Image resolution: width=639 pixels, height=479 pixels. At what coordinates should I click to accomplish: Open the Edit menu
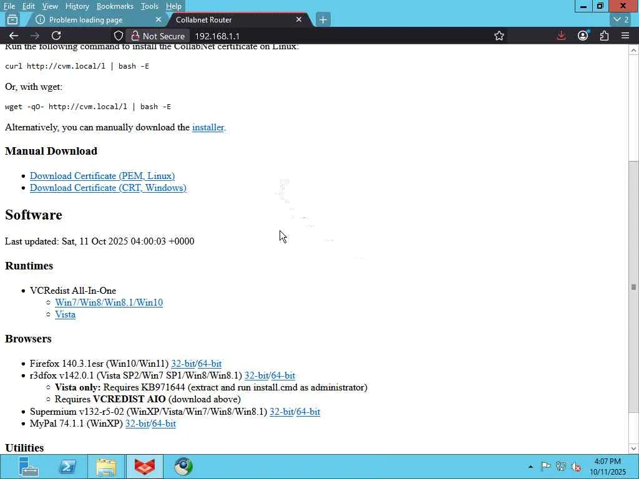[x=28, y=6]
